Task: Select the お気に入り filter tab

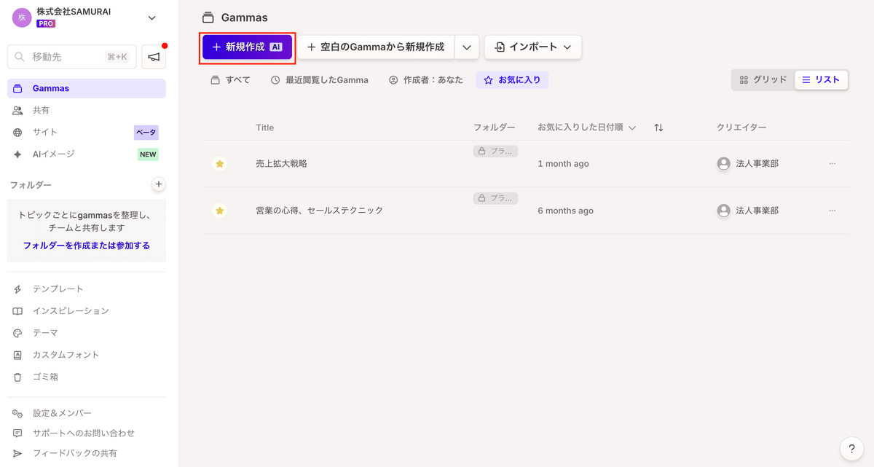Action: [x=512, y=80]
